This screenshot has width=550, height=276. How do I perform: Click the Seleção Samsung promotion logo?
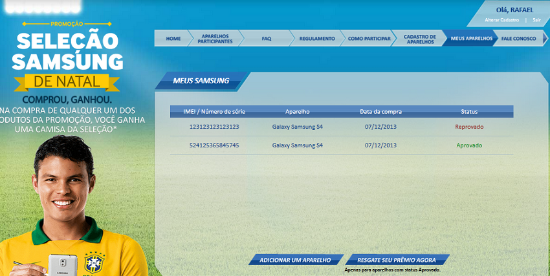click(67, 52)
